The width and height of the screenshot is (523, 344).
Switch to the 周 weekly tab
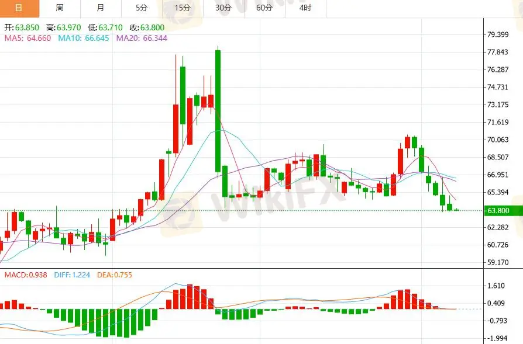(x=60, y=8)
